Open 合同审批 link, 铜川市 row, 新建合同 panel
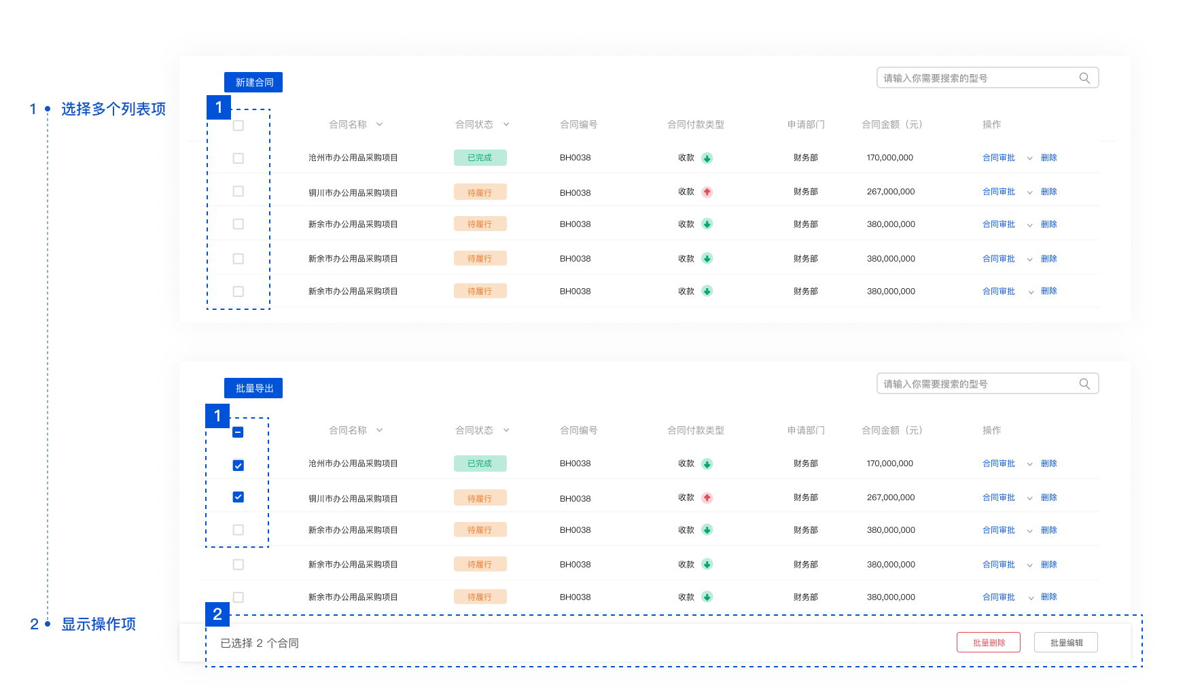Image resolution: width=1185 pixels, height=700 pixels. (x=999, y=192)
